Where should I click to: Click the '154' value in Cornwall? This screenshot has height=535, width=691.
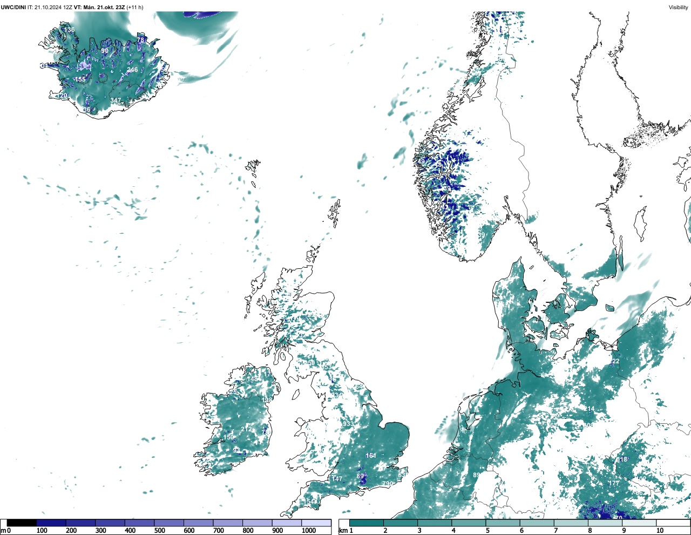pos(309,502)
